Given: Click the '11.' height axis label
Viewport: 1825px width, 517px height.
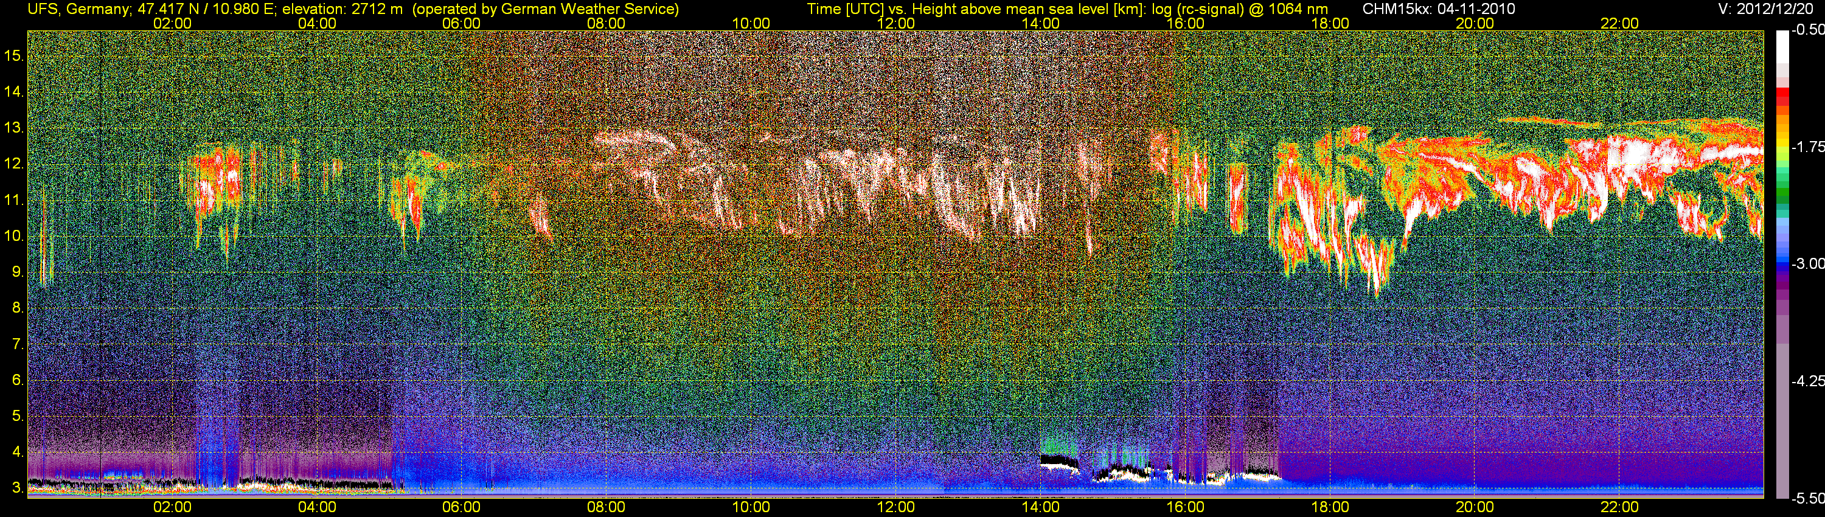Looking at the screenshot, I should [14, 200].
